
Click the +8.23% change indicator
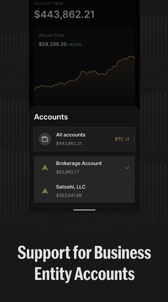click(75, 44)
